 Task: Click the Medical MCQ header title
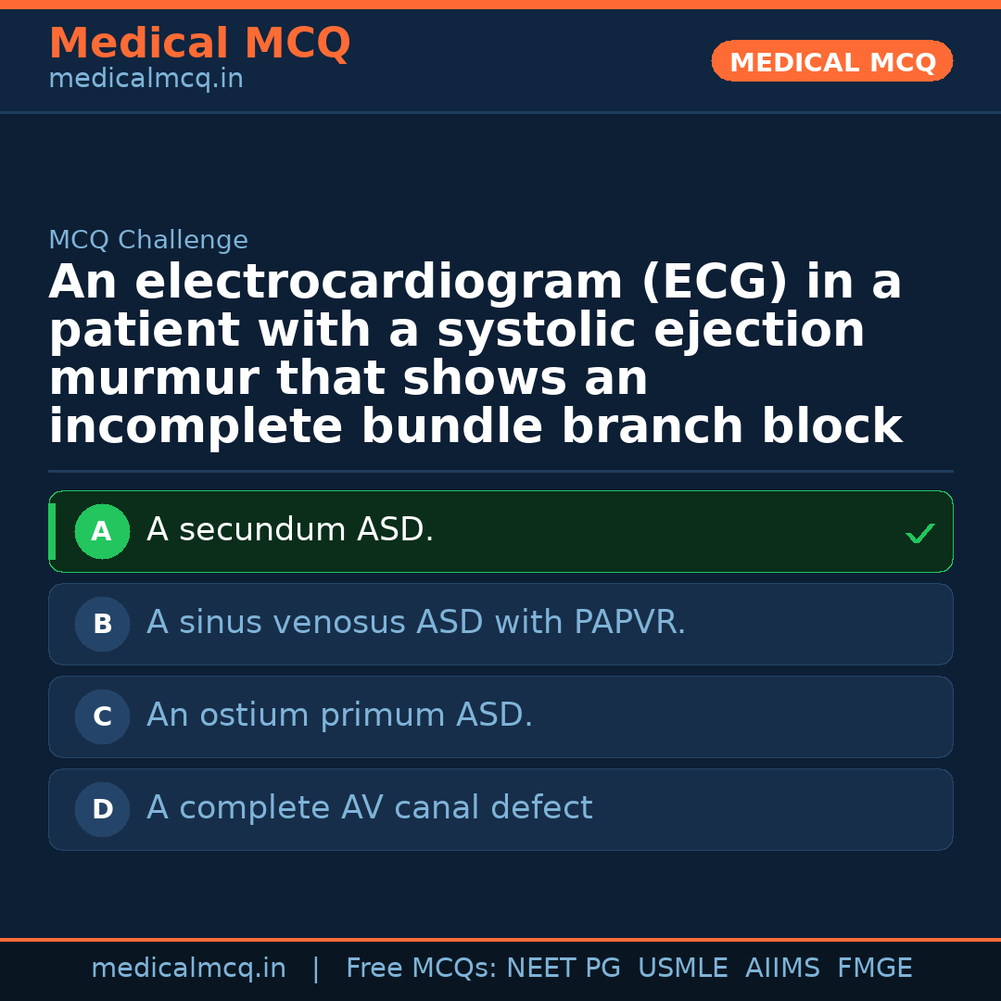pyautogui.click(x=199, y=44)
